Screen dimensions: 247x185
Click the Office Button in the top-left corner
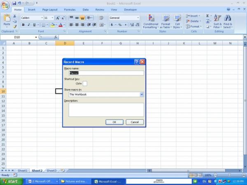(5, 4)
